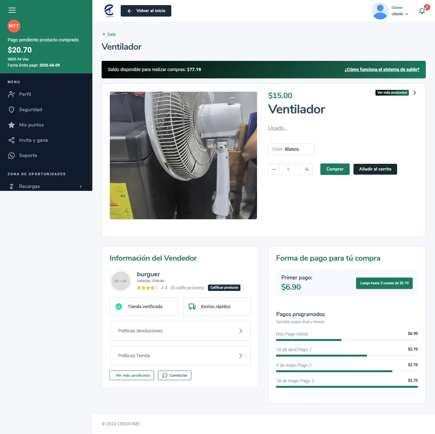Open Seguridad in the sidebar menu
Screen dimensions: 435x434
coord(31,110)
